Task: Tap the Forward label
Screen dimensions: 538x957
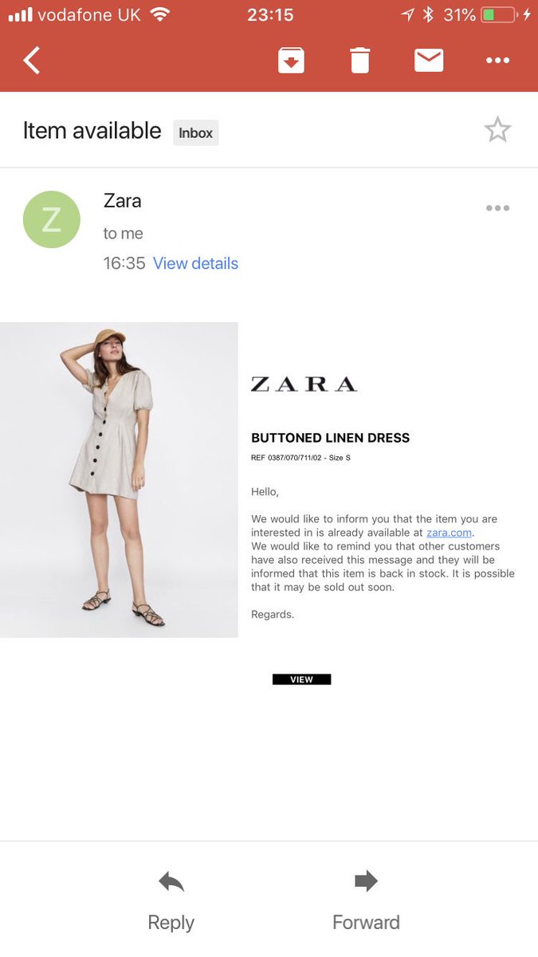Action: click(366, 923)
